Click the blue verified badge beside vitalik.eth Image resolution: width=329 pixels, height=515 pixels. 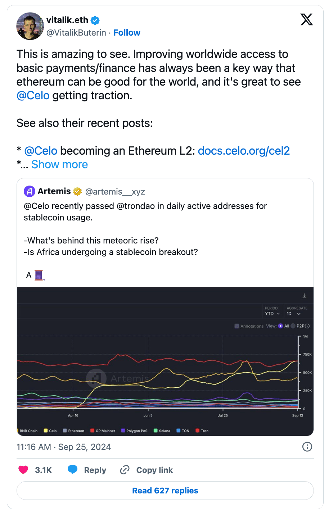(95, 20)
